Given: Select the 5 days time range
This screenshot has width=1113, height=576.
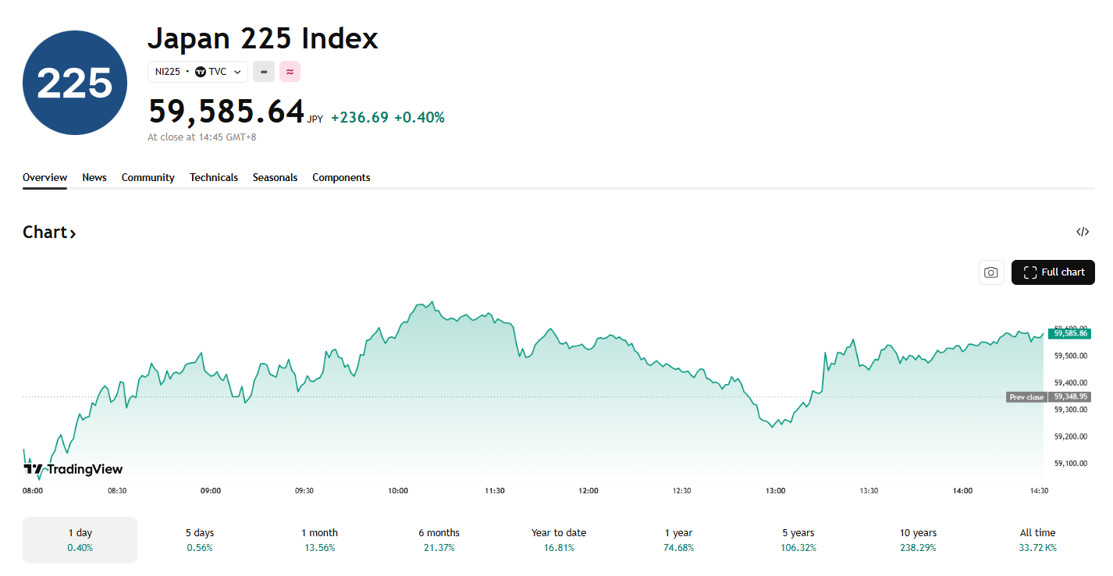Looking at the screenshot, I should [x=200, y=539].
